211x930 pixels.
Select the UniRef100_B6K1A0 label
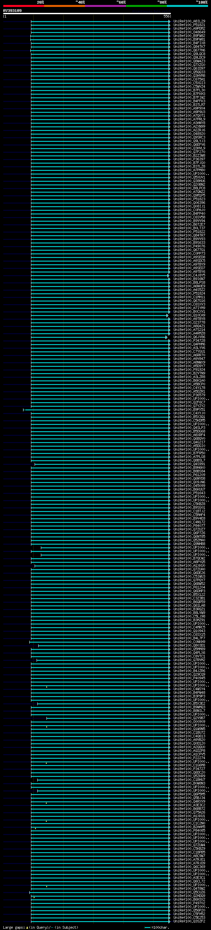coord(189,380)
